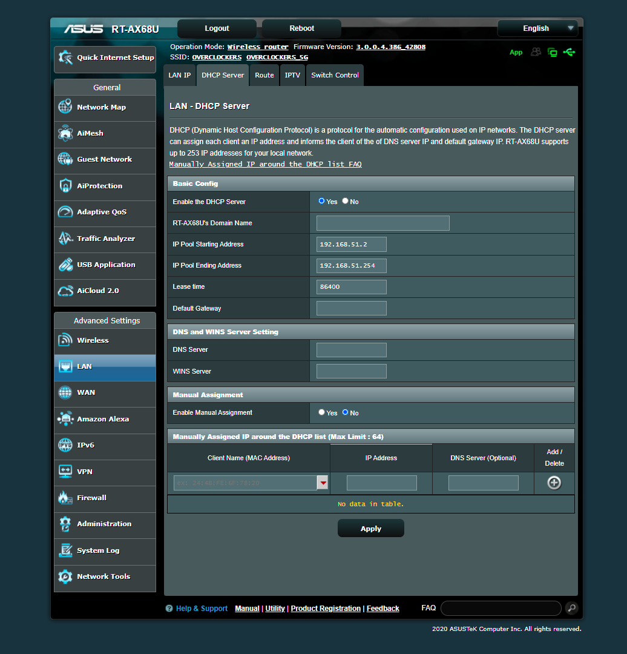The width and height of the screenshot is (627, 654).
Task: Click the FAQ search box
Action: point(501,608)
